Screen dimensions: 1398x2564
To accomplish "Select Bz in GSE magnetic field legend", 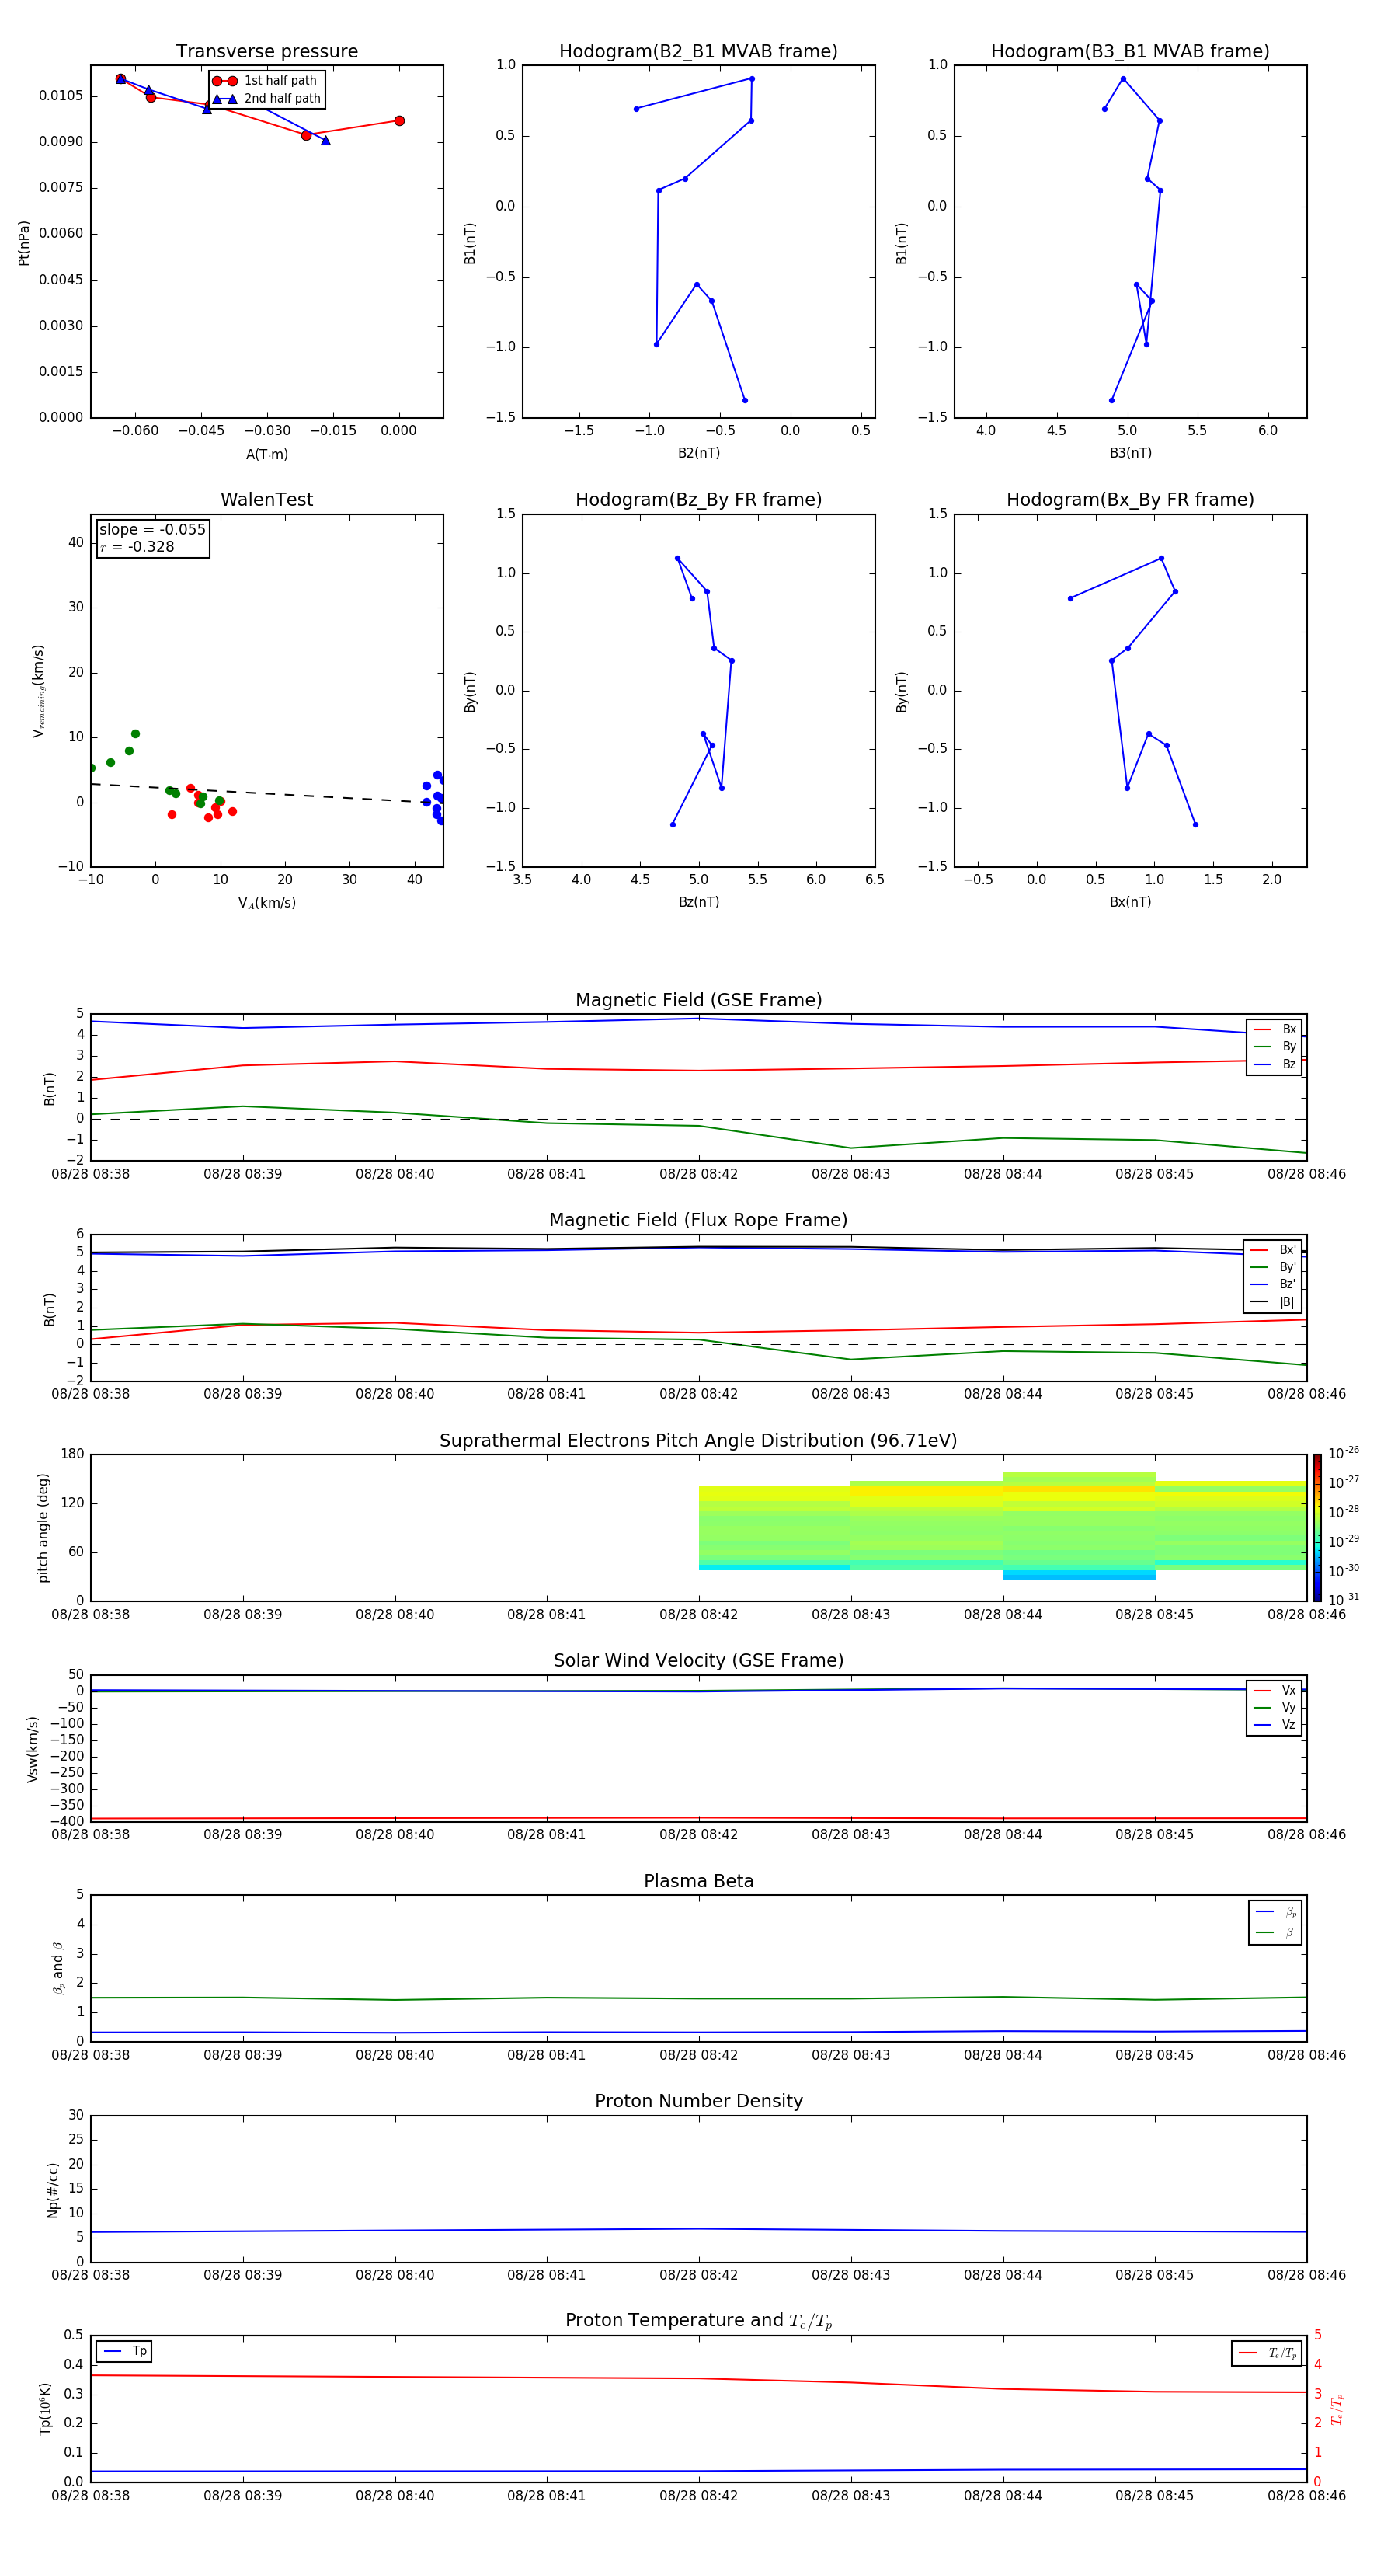I will pyautogui.click(x=1275, y=1064).
